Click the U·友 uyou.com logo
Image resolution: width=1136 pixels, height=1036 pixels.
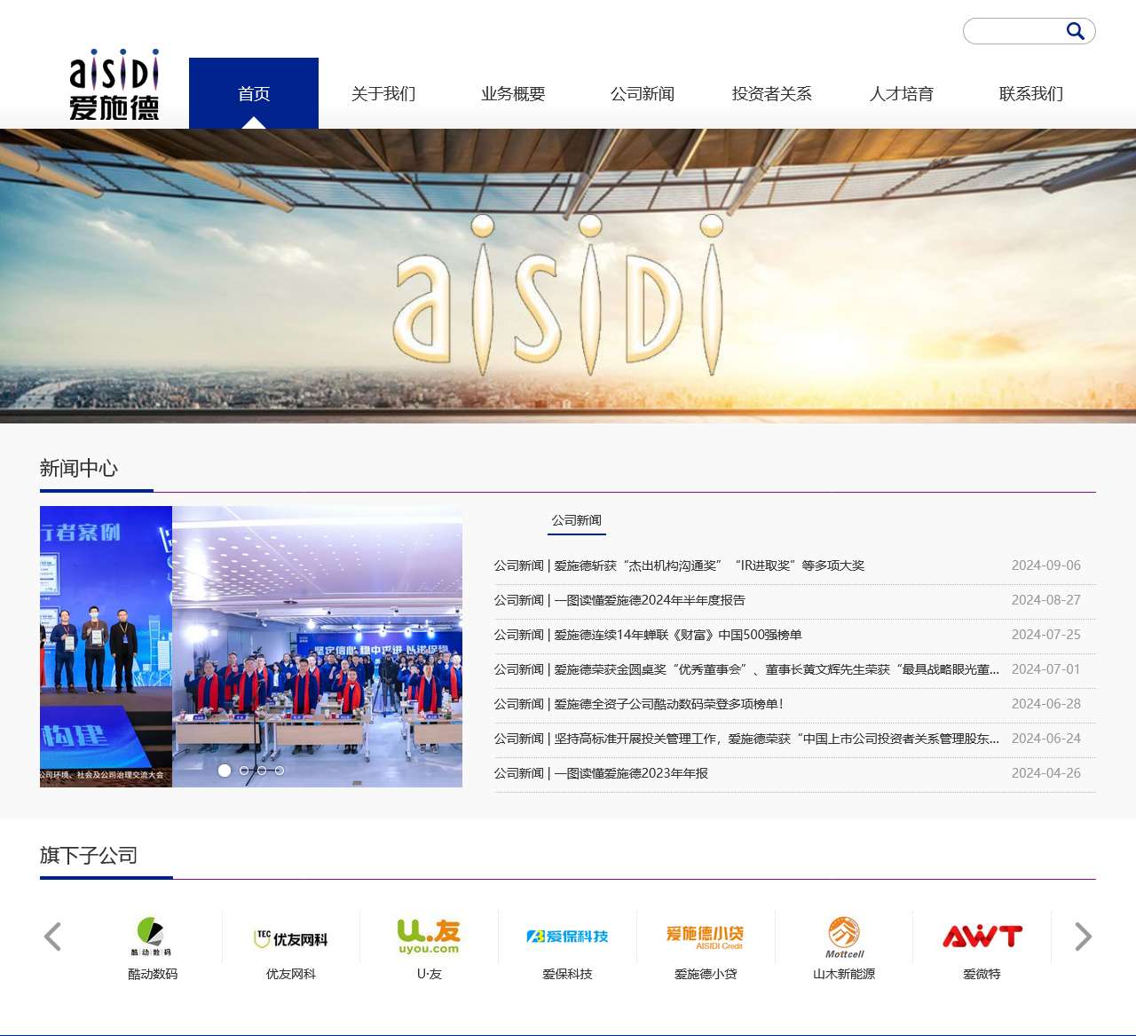[429, 937]
